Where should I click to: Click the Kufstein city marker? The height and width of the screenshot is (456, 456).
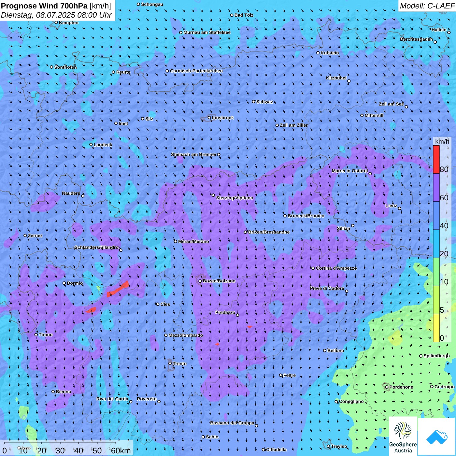click(x=318, y=53)
